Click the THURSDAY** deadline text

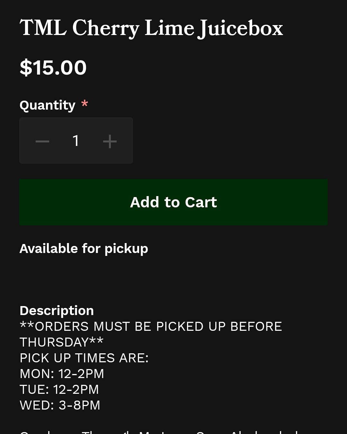click(x=61, y=342)
